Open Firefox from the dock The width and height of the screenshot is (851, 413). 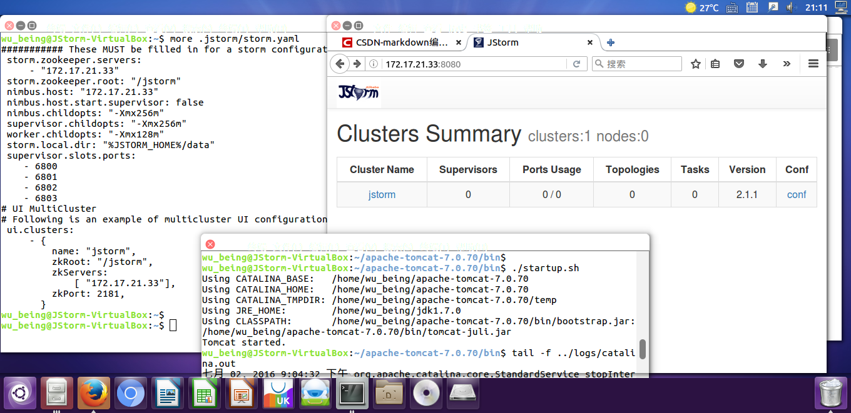click(94, 393)
